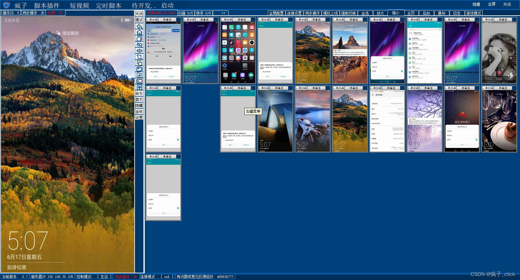Click 同步操作 in the top toolbar
The image size is (520, 280).
tap(313, 13)
